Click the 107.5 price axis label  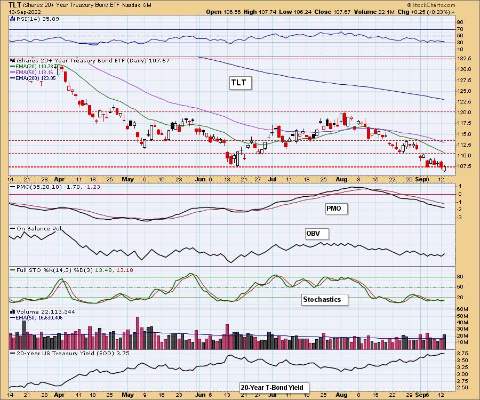pos(465,166)
